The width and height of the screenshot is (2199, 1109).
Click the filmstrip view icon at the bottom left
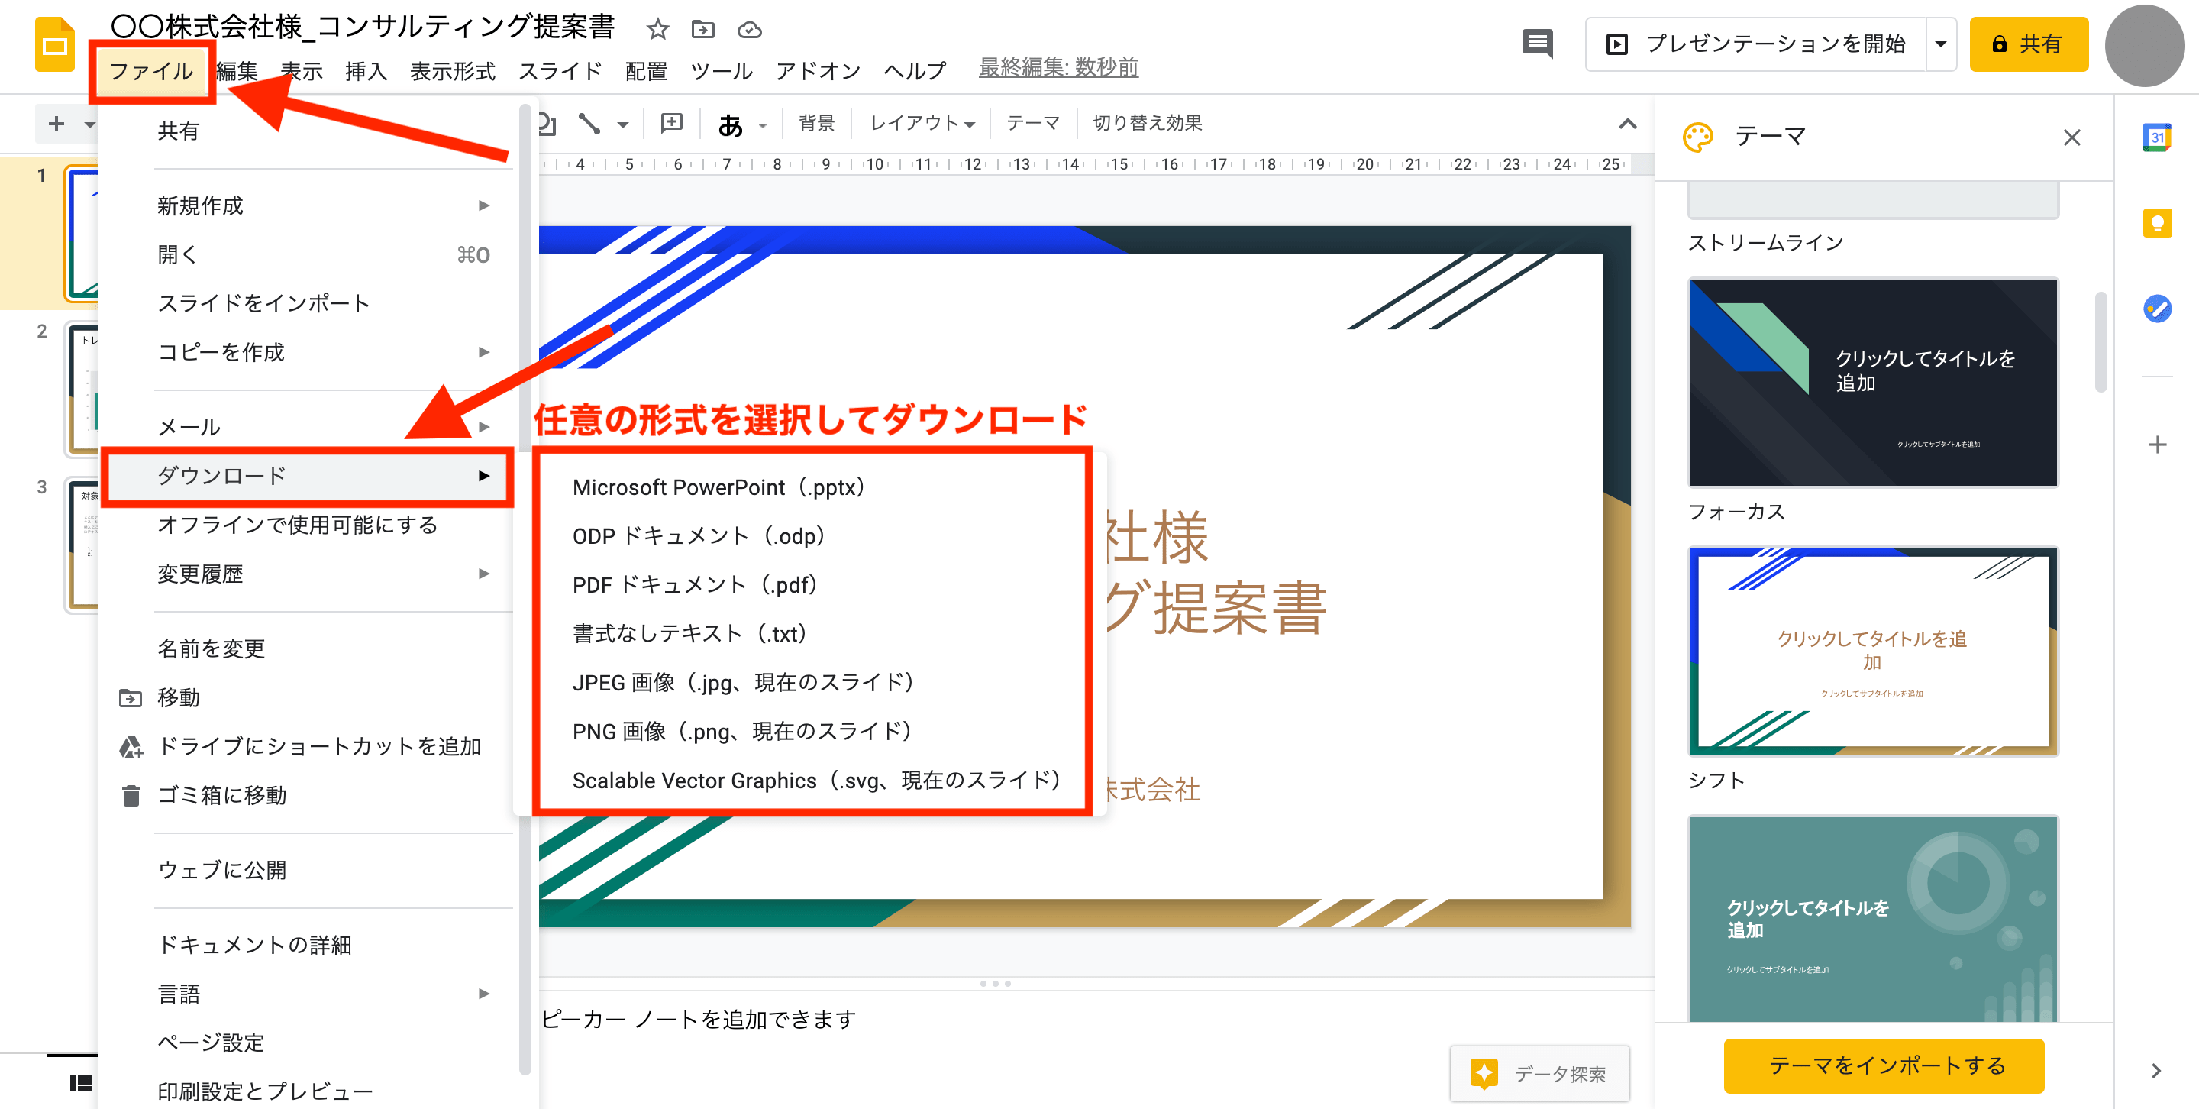pos(80,1082)
